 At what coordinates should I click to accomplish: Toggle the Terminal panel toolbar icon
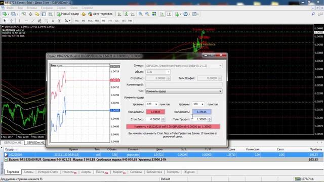click(x=44, y=14)
